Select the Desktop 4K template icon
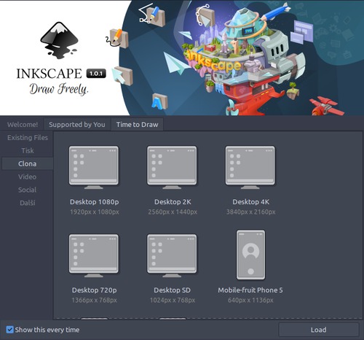 coord(250,167)
